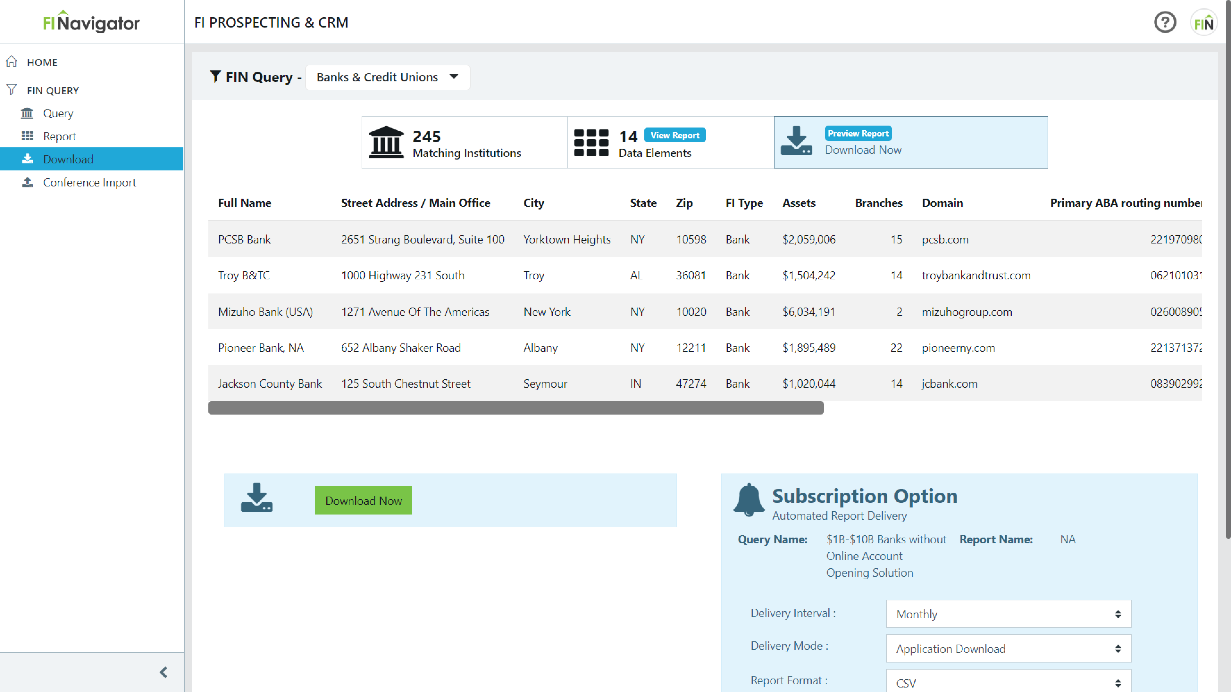Click the Conference Import upload icon

point(27,182)
